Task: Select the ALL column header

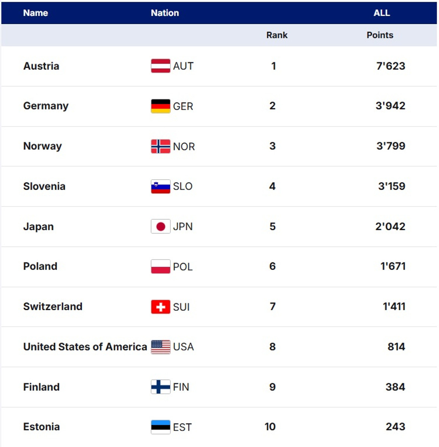Action: [382, 13]
